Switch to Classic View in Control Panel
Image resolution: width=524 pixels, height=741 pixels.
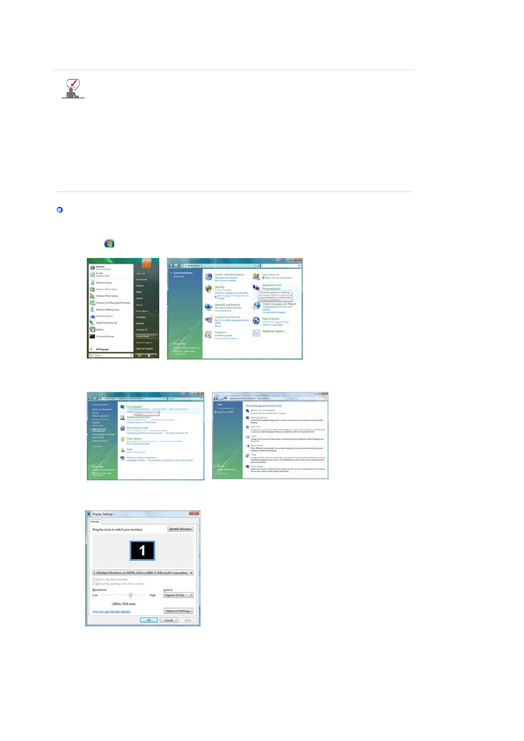click(x=179, y=277)
